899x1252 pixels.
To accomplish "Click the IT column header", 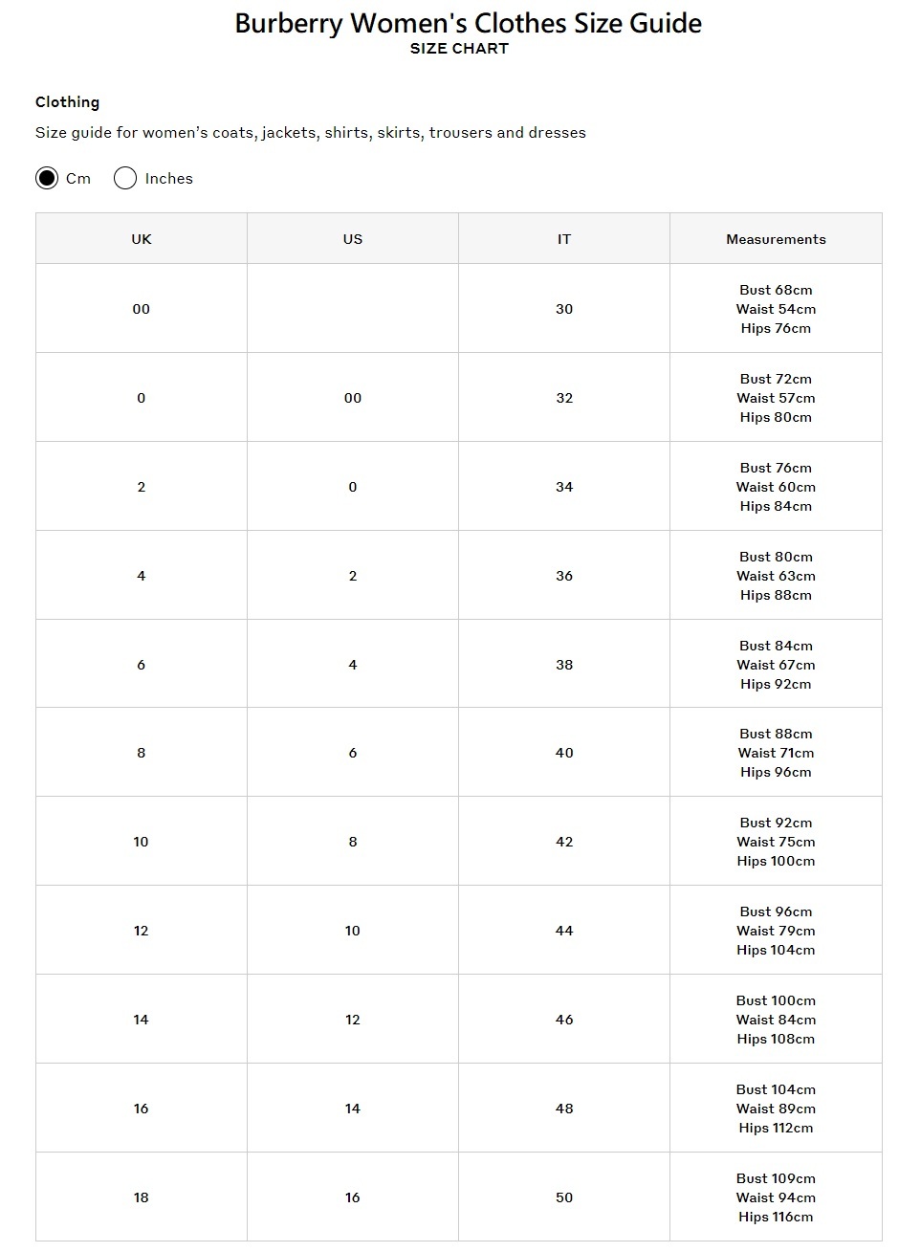I will click(x=564, y=239).
